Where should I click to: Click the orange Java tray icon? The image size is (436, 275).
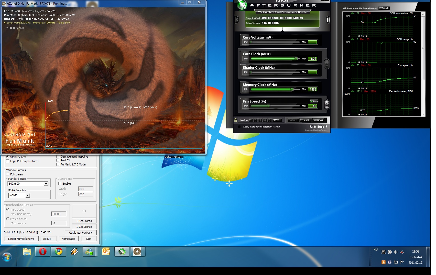click(x=383, y=262)
